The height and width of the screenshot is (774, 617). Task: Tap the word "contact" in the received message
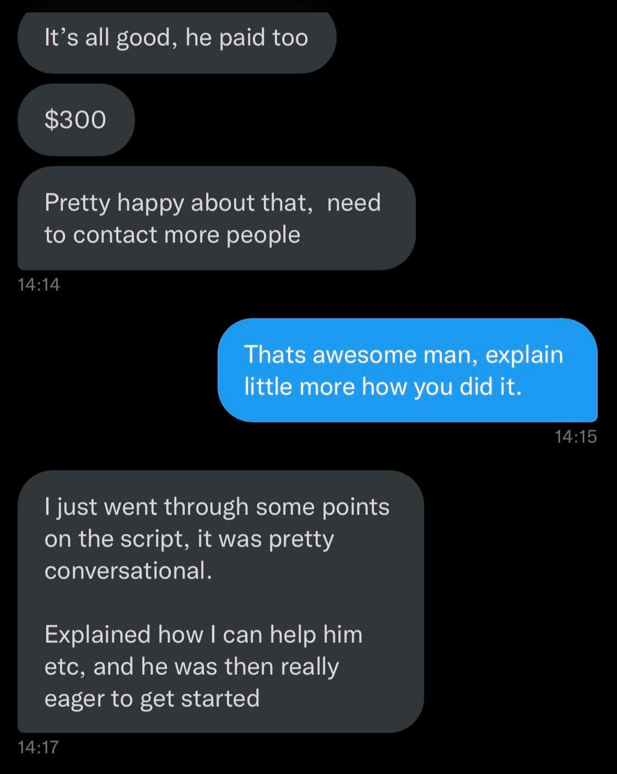point(115,235)
